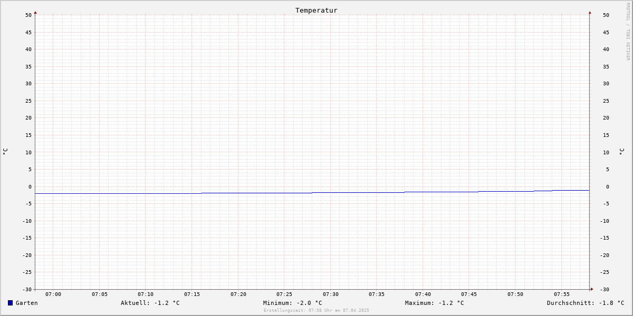Select the Durchschnitt: -1.8 °C readout
The height and width of the screenshot is (316, 633).
click(586, 303)
